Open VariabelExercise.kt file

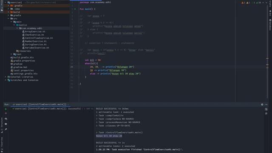37,48
